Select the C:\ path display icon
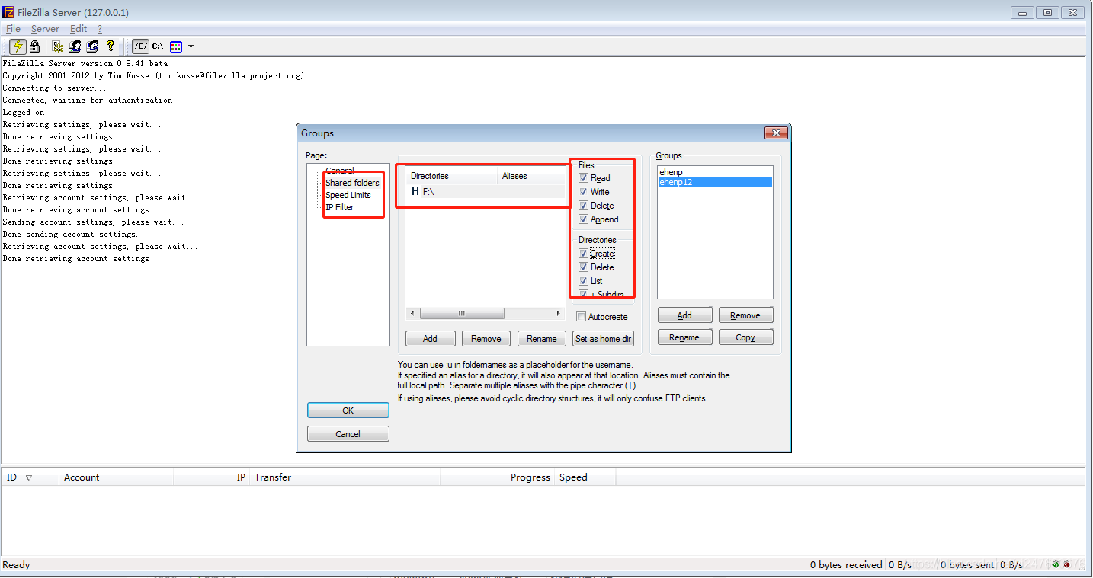The width and height of the screenshot is (1093, 578). point(158,46)
